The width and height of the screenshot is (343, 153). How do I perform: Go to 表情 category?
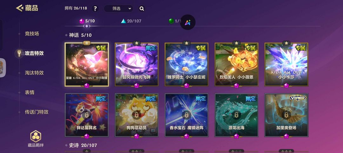(x=30, y=92)
